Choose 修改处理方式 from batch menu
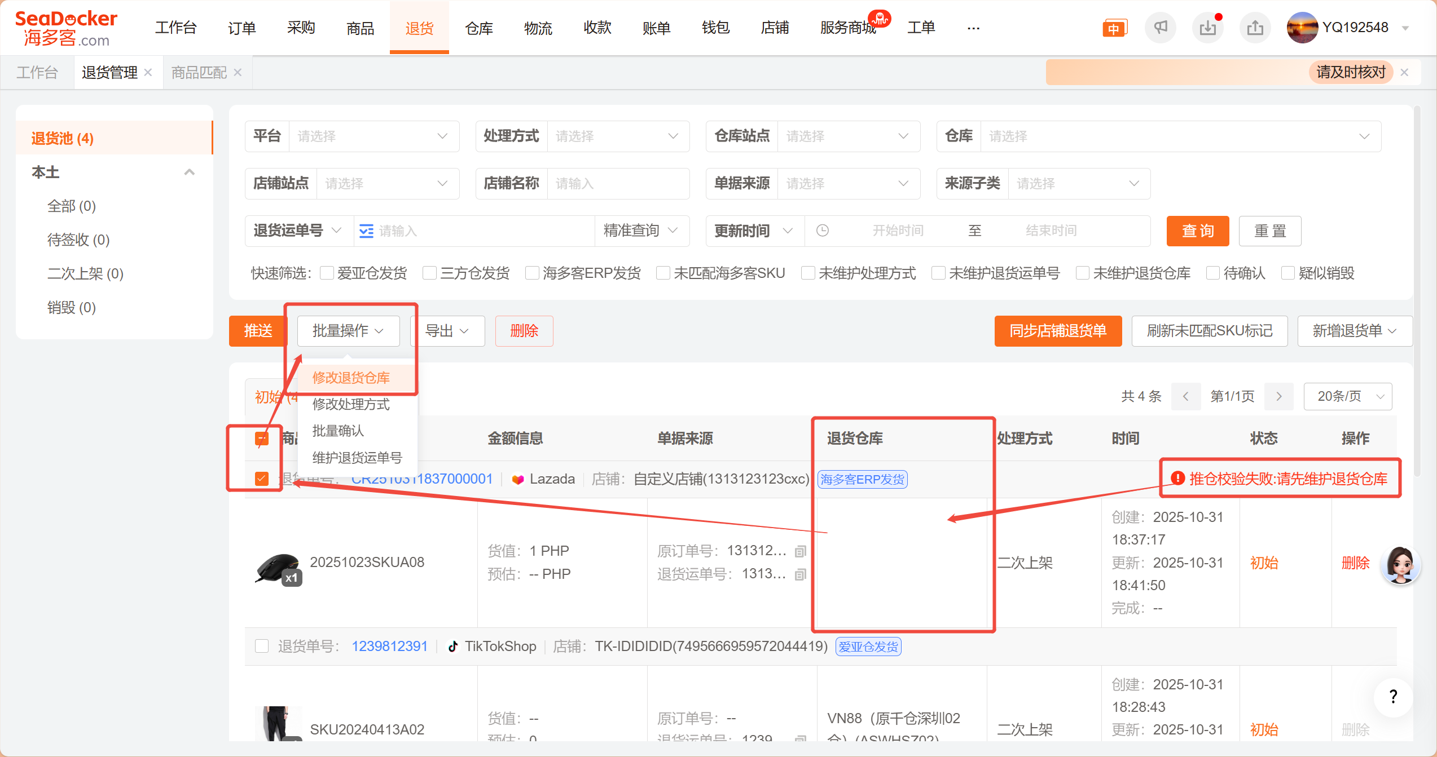This screenshot has height=757, width=1437. coord(351,404)
